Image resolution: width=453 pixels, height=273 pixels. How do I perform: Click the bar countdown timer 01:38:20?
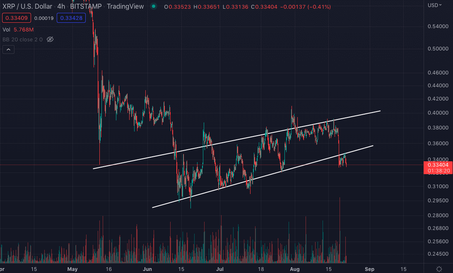pyautogui.click(x=438, y=171)
